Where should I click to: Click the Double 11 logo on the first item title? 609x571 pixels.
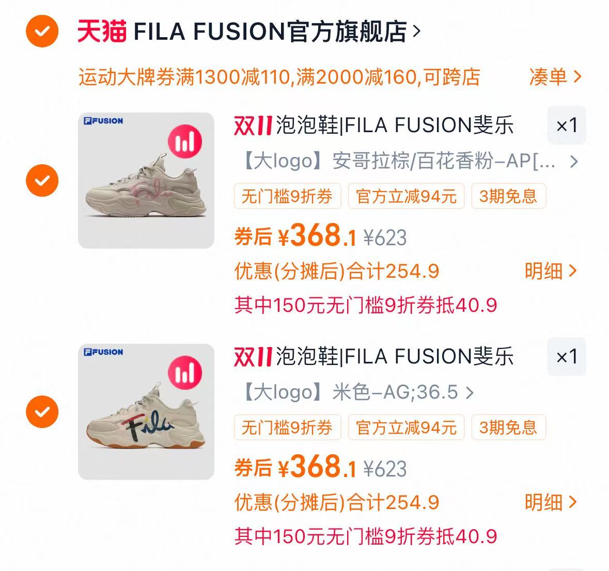253,125
